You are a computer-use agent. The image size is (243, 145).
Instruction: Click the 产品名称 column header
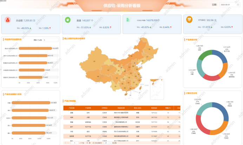(x=71, y=108)
